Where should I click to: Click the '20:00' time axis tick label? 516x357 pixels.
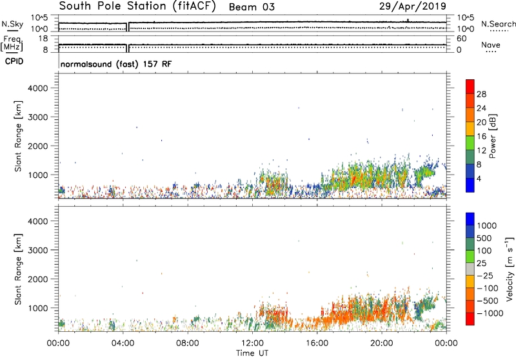tap(381, 343)
